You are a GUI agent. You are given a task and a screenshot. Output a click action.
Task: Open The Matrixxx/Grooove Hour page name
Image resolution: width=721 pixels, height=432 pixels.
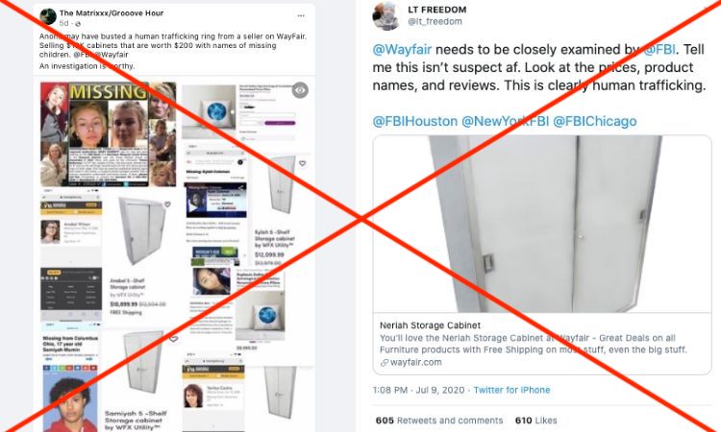(x=112, y=13)
